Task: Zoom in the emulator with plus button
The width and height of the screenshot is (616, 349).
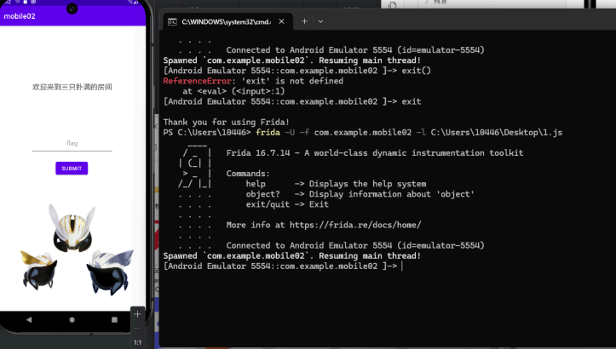Action: pos(137,313)
